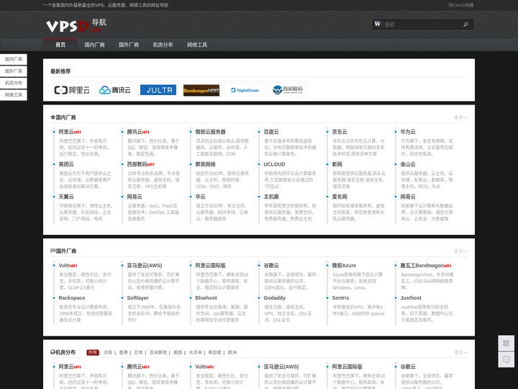Click the VPSD 导航 site logo
The height and width of the screenshot is (389, 518).
[76, 25]
